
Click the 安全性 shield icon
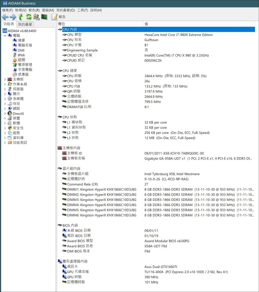pyautogui.click(x=10, y=128)
